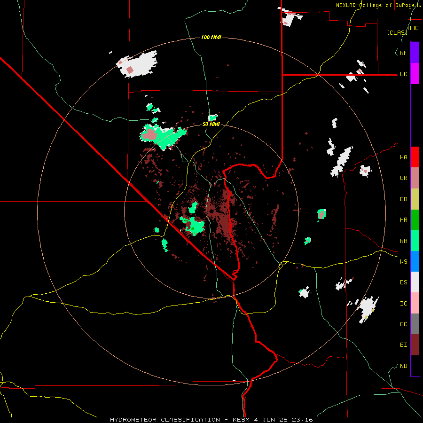Image resolution: width=423 pixels, height=423 pixels.
Task: Click the dusty pink GR graupel swatch
Action: pos(415,178)
